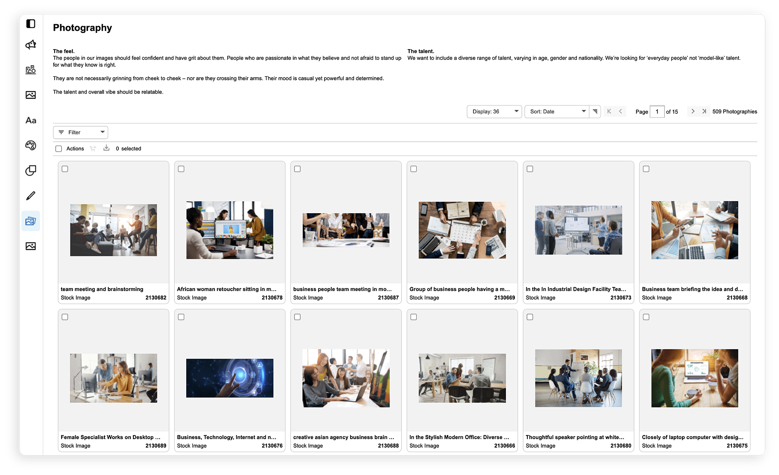Open the blue technology touch interface thumbnail
Image resolution: width=779 pixels, height=475 pixels.
[x=230, y=378]
